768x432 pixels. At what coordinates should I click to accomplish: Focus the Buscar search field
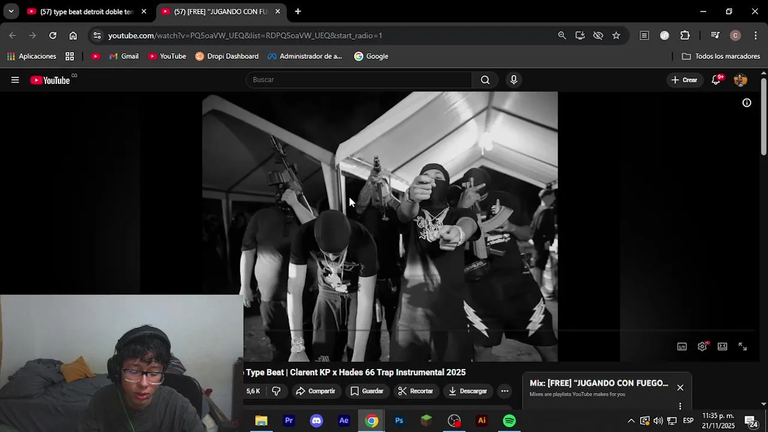coord(359,80)
